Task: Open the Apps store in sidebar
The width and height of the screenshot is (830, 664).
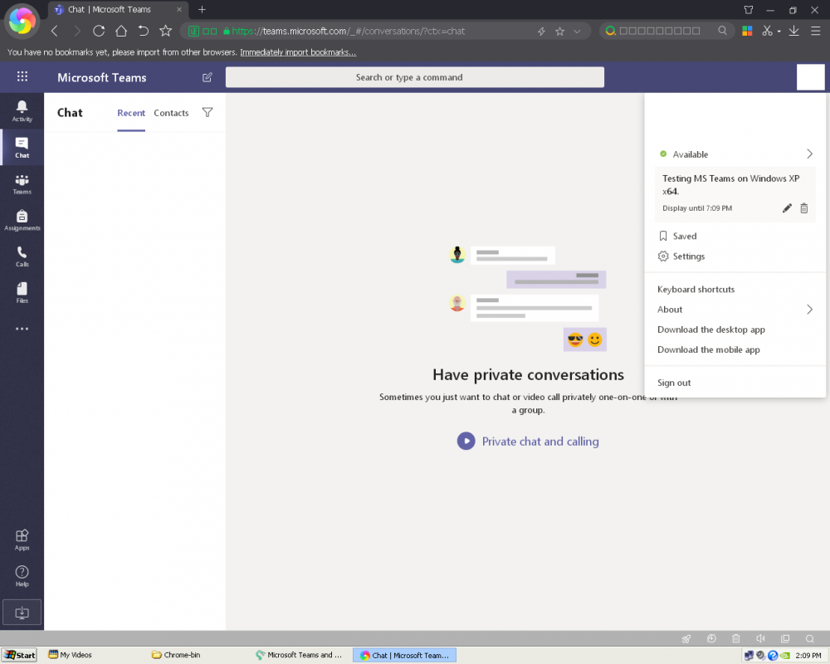Action: tap(22, 539)
